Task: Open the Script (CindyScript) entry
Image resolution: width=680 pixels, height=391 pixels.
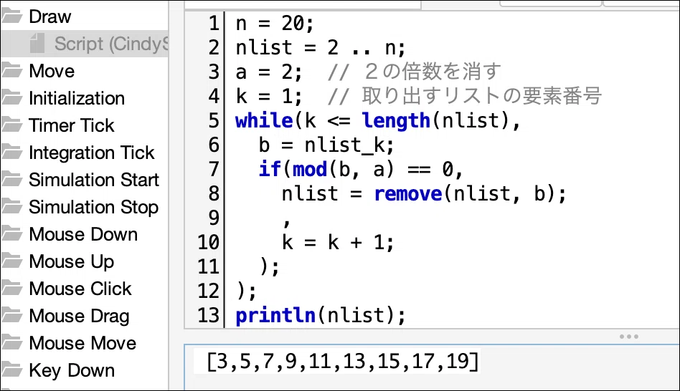Action: [111, 44]
